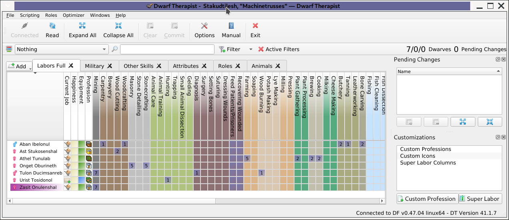Open the Optimizer menu
The image size is (509, 220).
tap(73, 15)
